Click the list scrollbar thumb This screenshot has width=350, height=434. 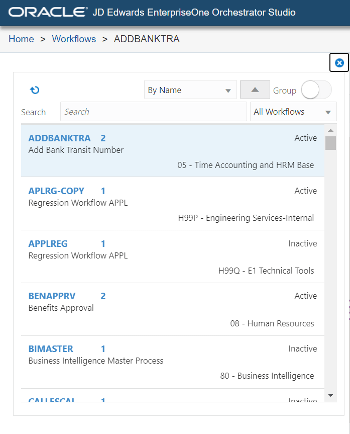330,143
